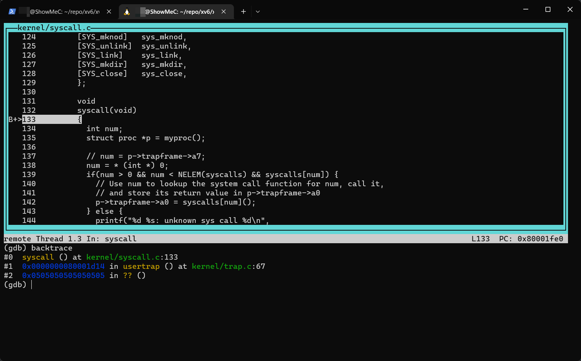The height and width of the screenshot is (361, 581).
Task: Close the terminal window
Action: point(570,9)
